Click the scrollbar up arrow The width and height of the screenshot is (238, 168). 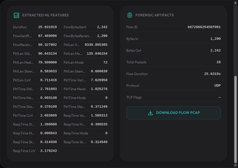tap(235, 3)
